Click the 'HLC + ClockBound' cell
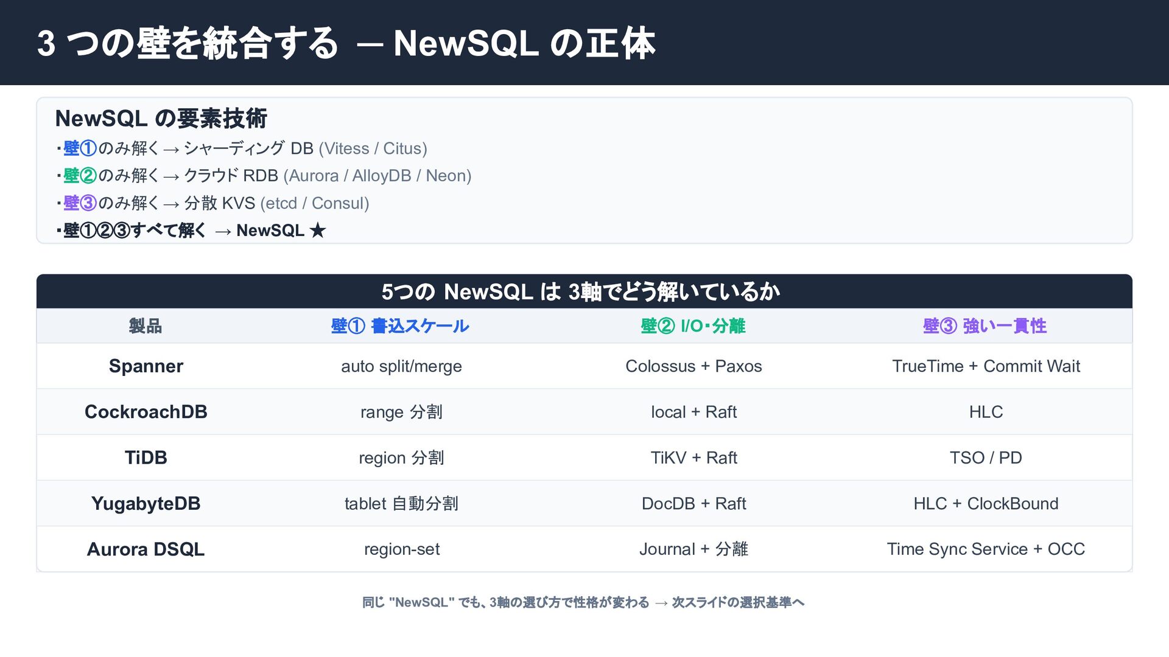This screenshot has height=657, width=1169. coord(986,504)
